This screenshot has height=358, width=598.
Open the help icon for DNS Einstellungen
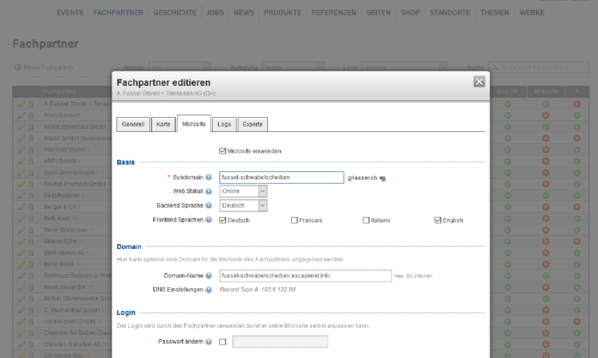click(x=208, y=289)
